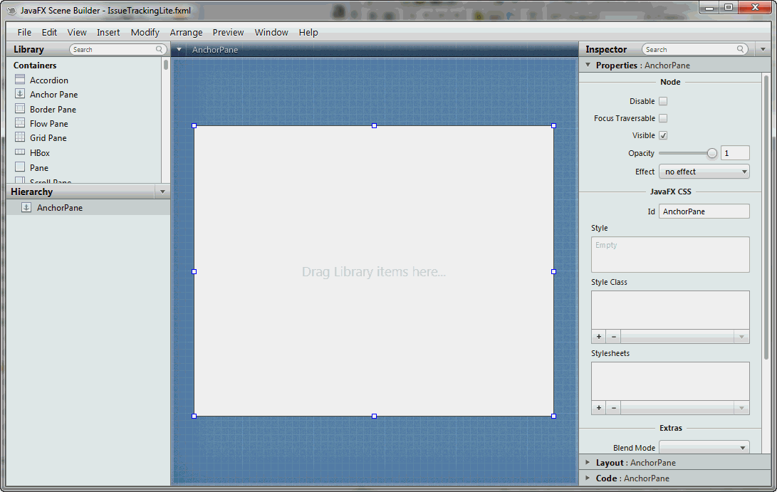Minimize the Scene Builder window

click(709, 7)
